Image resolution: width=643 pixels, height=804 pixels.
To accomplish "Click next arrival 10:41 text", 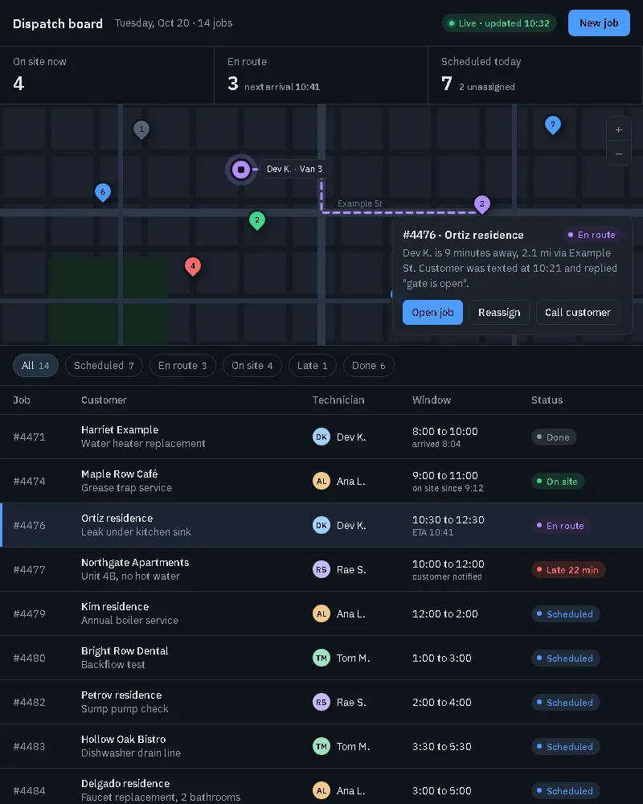I will point(282,87).
